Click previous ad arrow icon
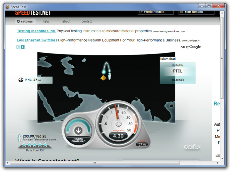Image resolution: width=231 pixels, height=172 pixels. coord(18,47)
